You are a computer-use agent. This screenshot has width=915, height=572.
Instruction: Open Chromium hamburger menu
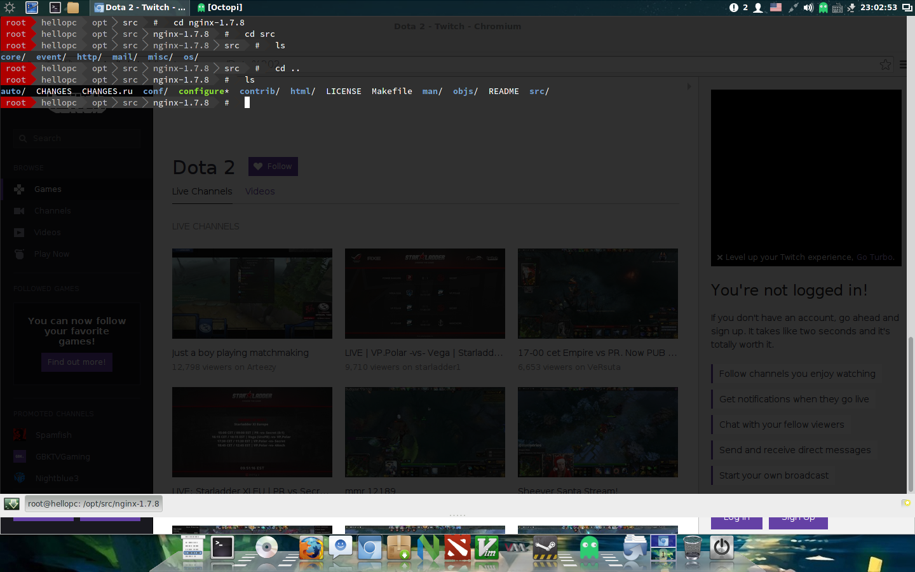click(x=904, y=65)
